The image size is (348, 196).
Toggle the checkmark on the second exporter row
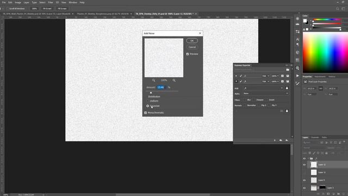click(x=241, y=81)
